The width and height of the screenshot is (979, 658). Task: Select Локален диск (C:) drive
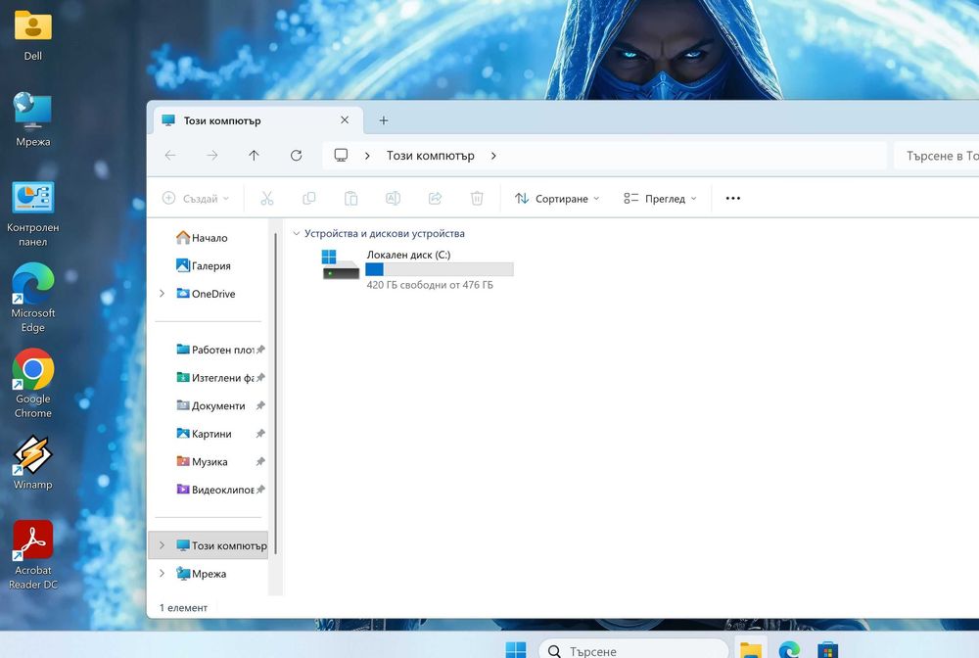[x=417, y=268]
